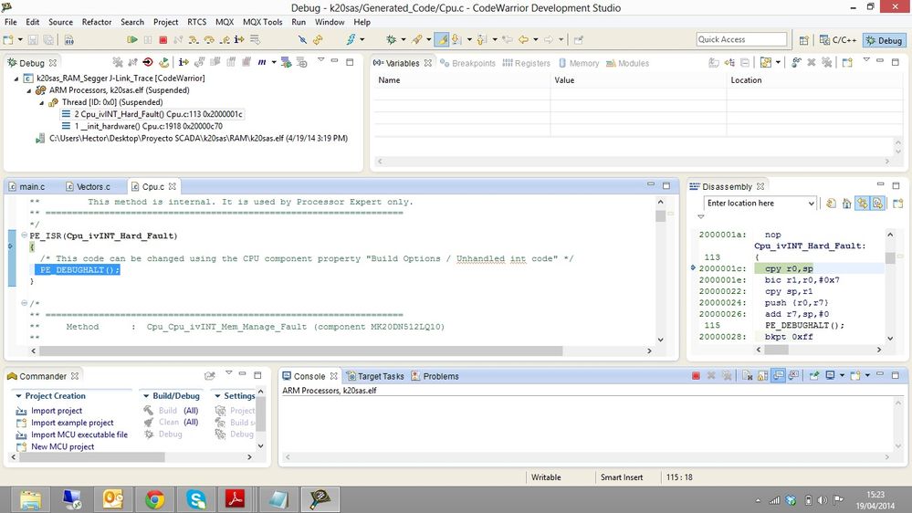Click Import project link in Commander
Viewport: 912px width, 513px height.
point(57,411)
